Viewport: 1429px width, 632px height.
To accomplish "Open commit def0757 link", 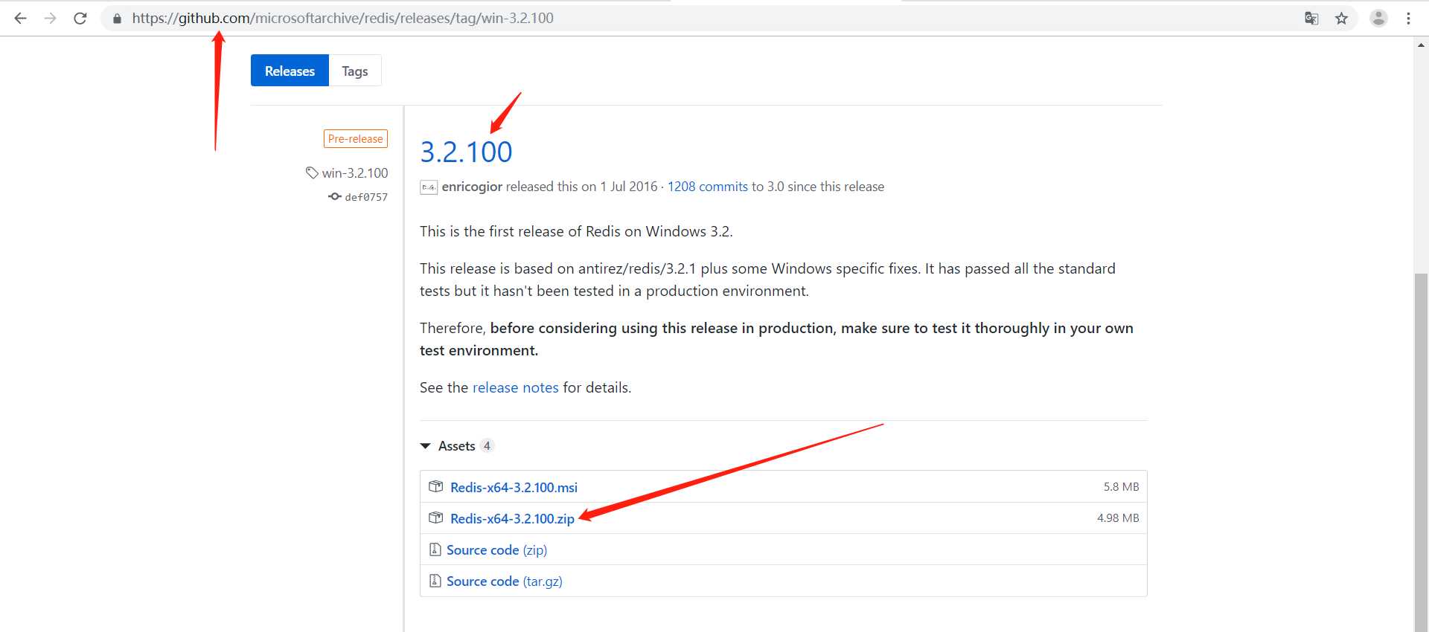I will [366, 197].
